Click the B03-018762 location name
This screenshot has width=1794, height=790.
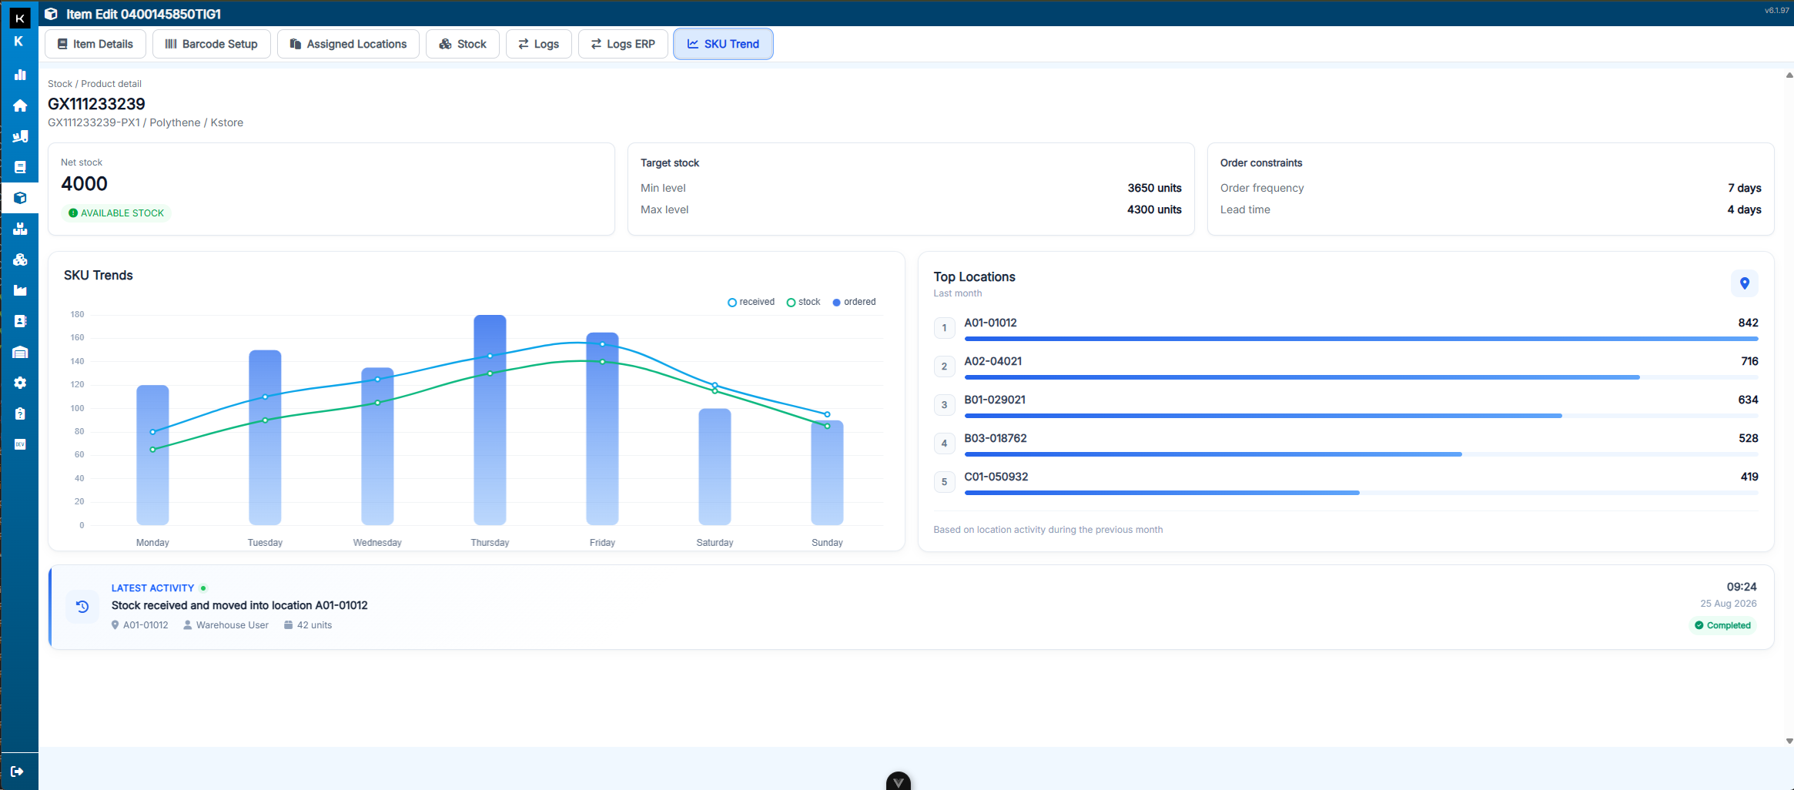point(996,438)
